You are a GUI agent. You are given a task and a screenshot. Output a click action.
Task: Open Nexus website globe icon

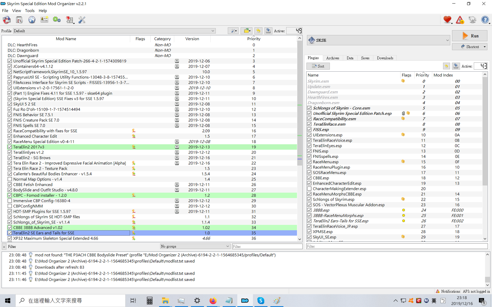point(32,20)
